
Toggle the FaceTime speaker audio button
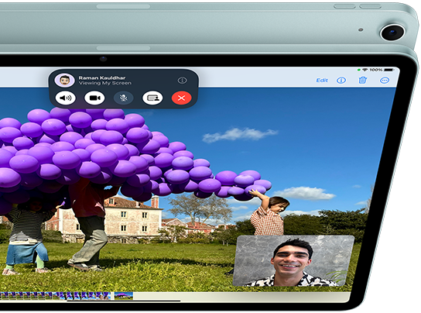[x=65, y=98]
